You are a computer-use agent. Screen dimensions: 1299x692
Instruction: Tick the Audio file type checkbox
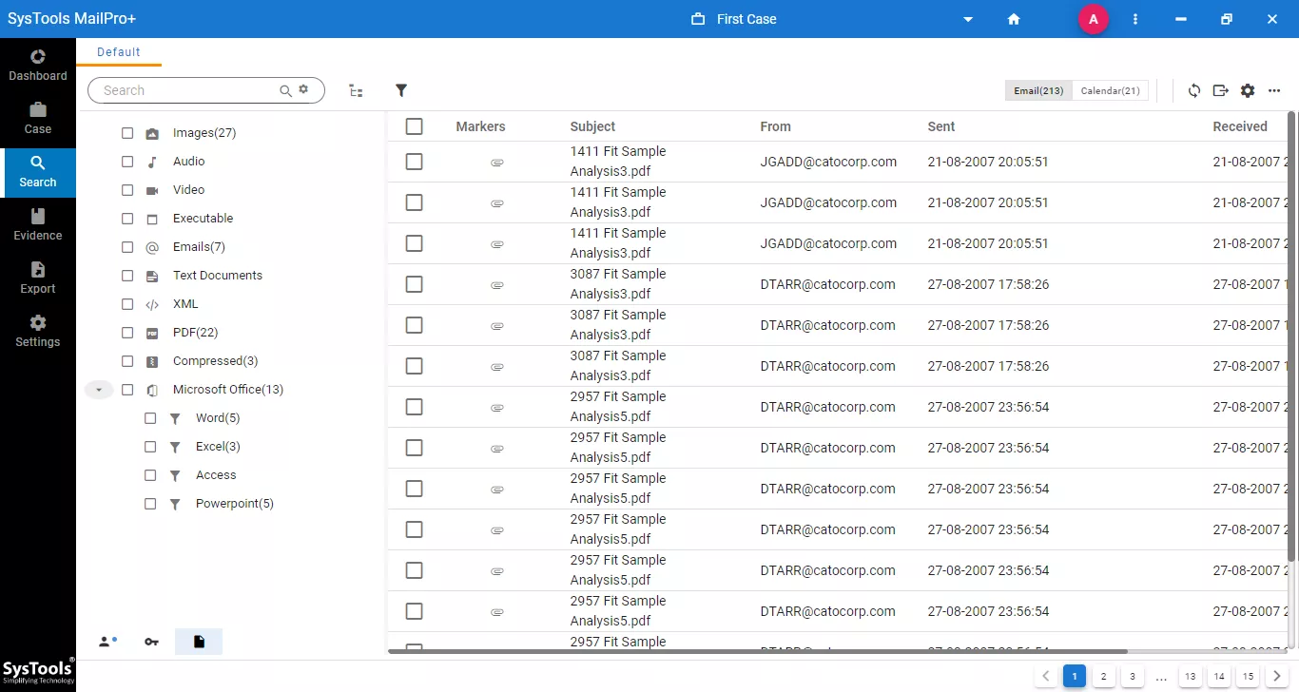coord(127,162)
